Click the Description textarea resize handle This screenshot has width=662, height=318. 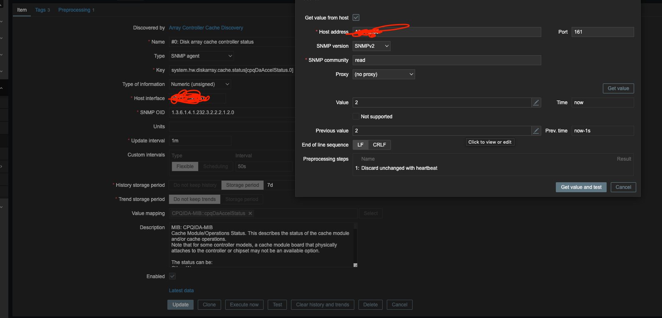(355, 265)
